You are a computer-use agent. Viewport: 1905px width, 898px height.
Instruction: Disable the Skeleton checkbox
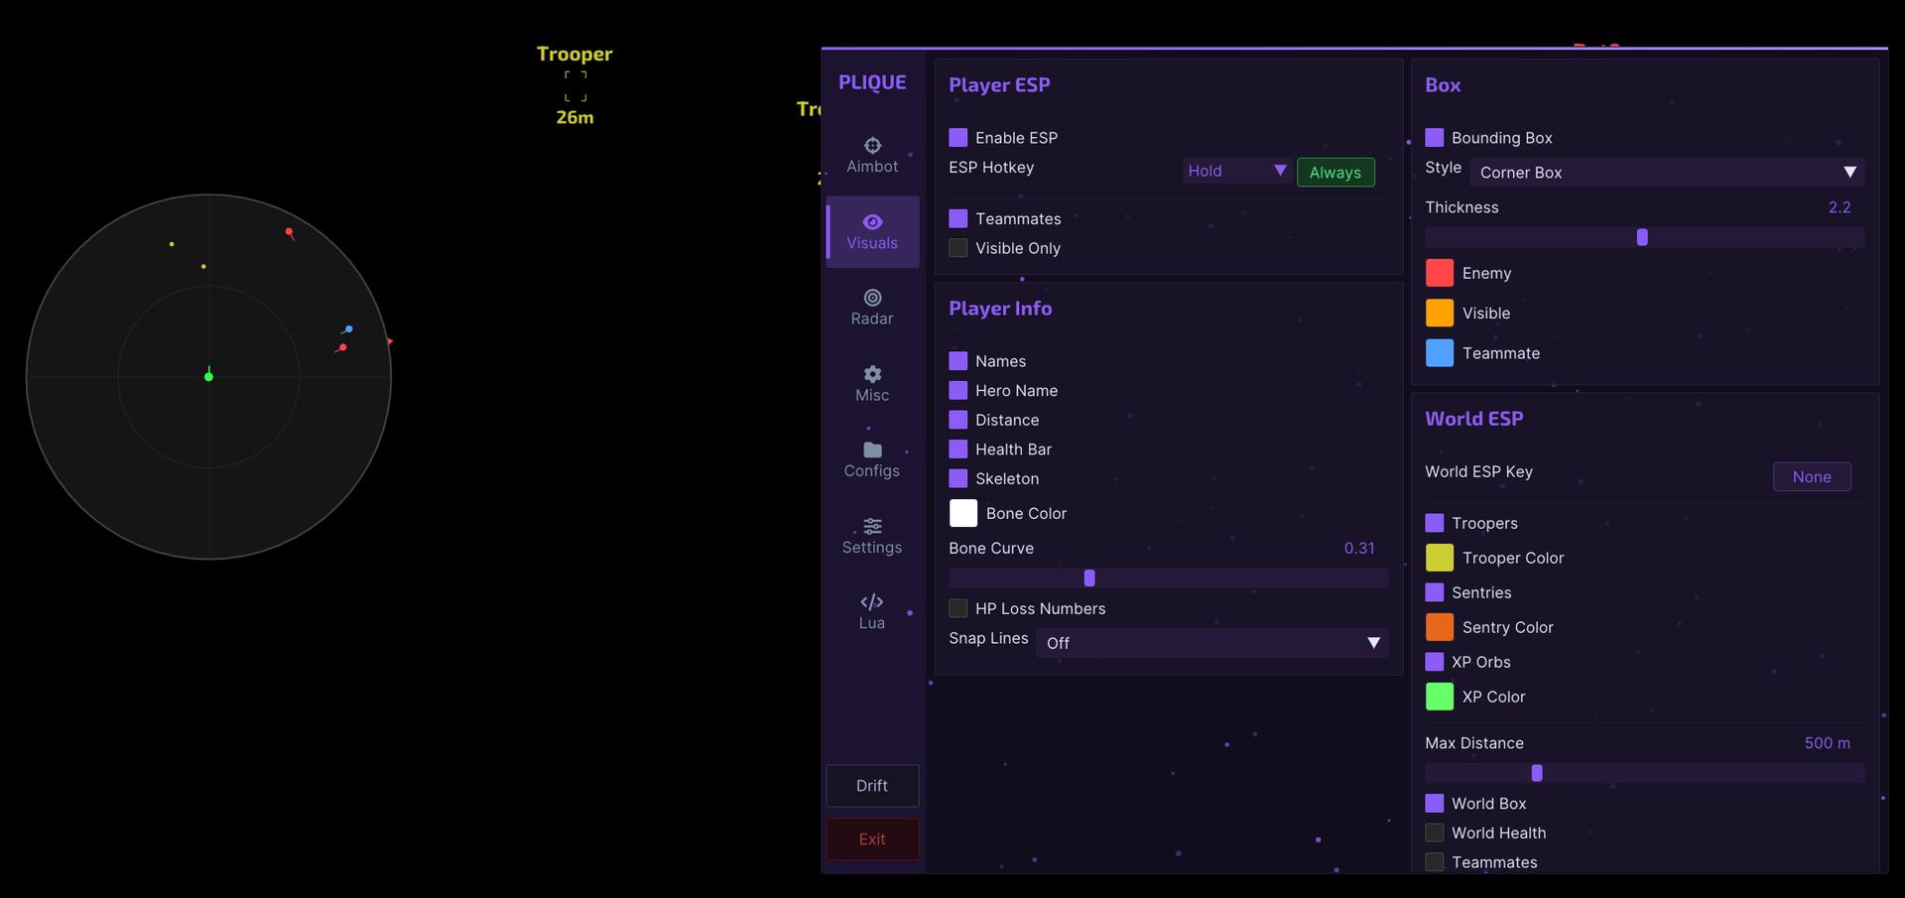(958, 478)
